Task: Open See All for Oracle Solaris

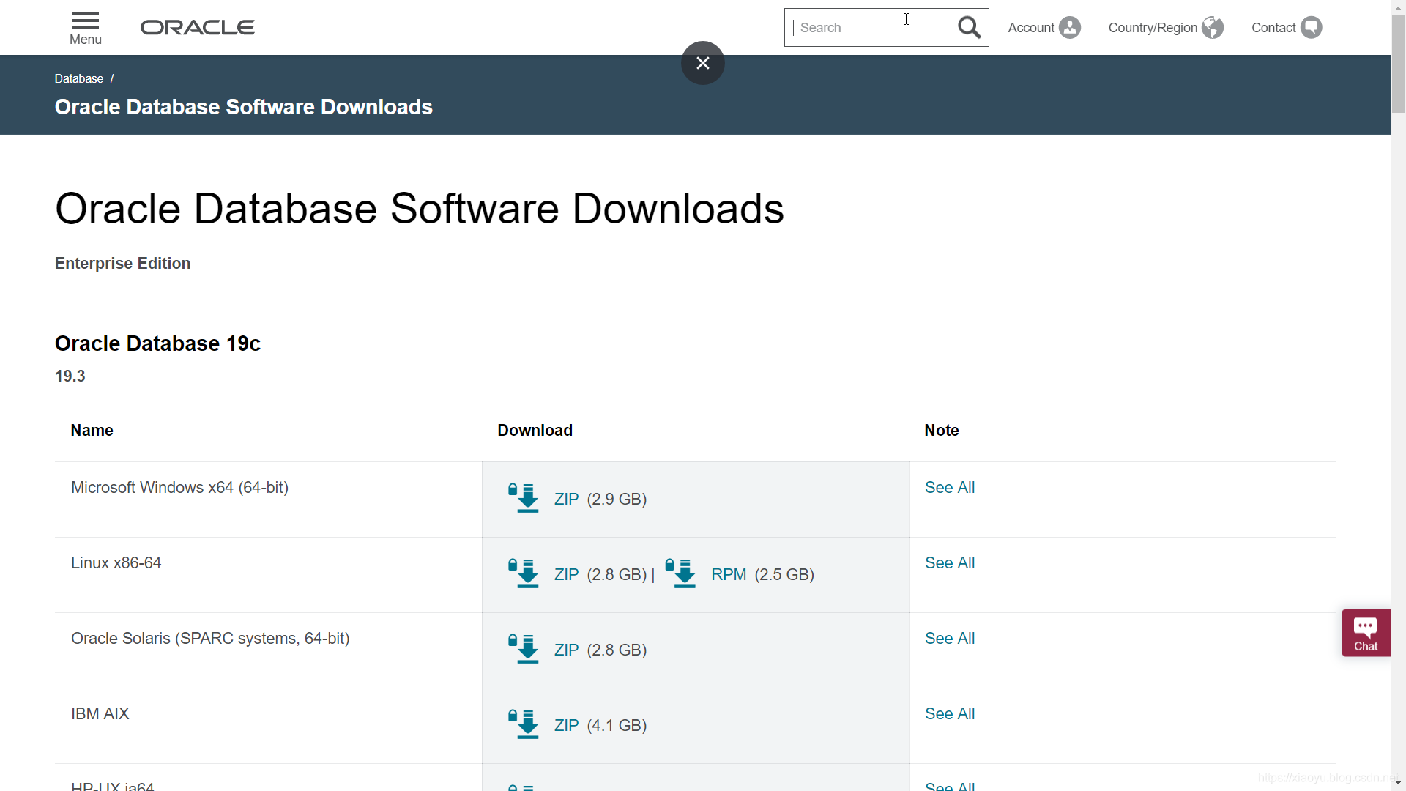Action: (x=950, y=639)
